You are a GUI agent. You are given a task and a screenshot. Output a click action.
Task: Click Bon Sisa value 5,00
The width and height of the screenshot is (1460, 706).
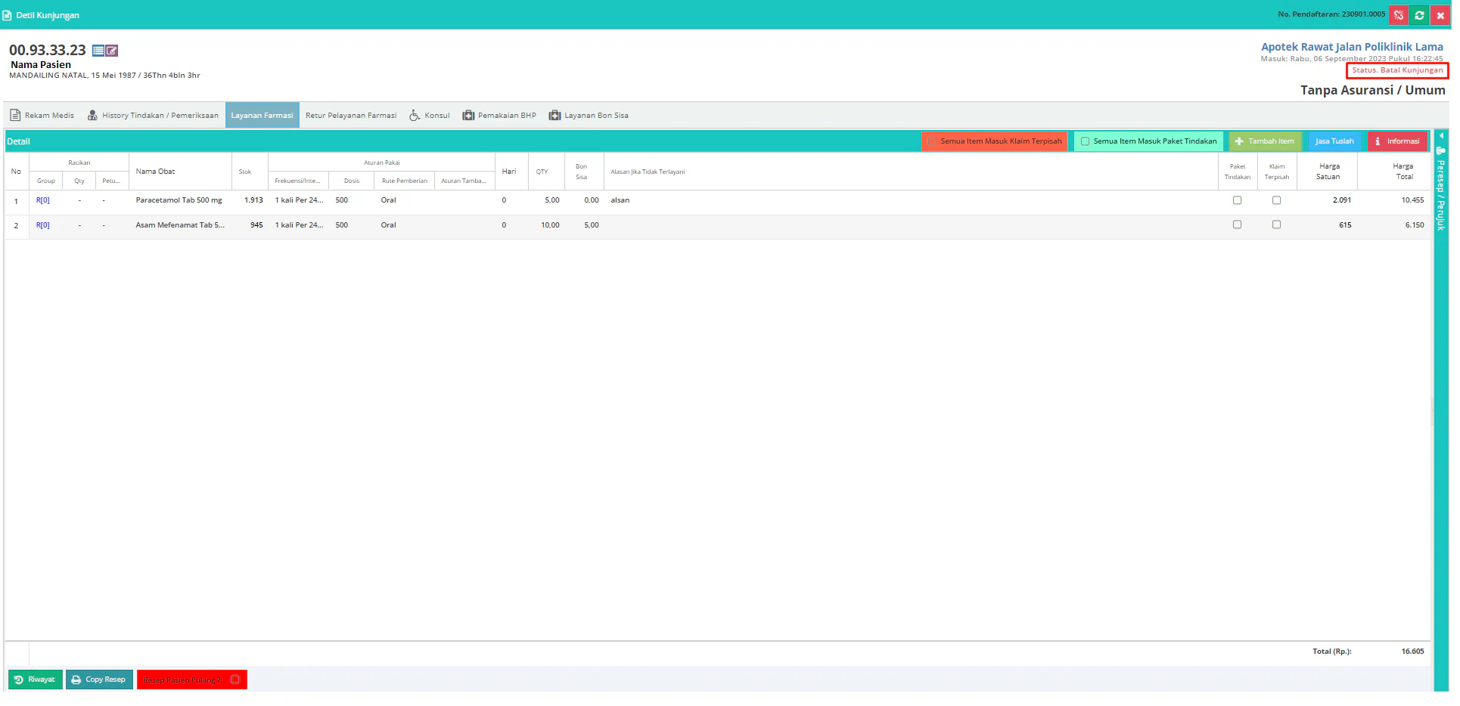pos(591,225)
